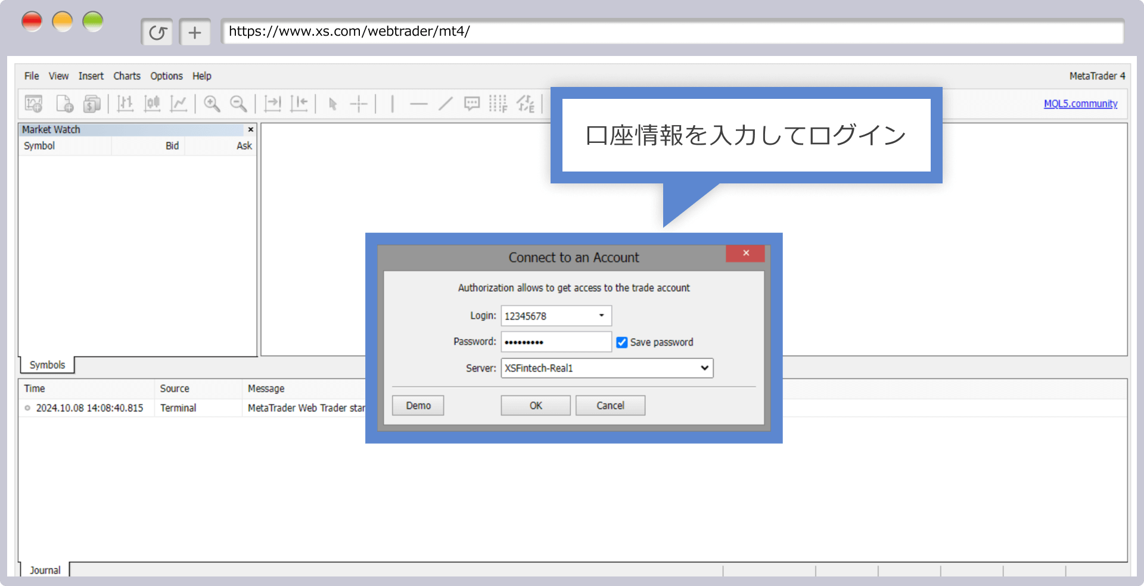Click the Demo button
The width and height of the screenshot is (1144, 586).
(418, 406)
